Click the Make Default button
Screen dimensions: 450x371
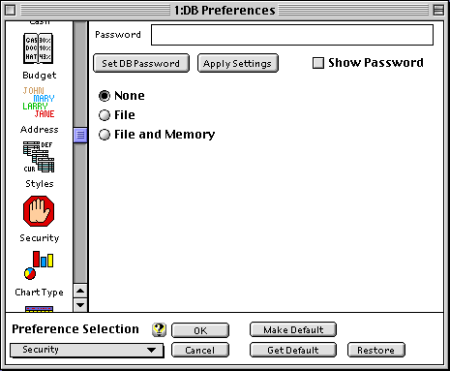tap(293, 330)
